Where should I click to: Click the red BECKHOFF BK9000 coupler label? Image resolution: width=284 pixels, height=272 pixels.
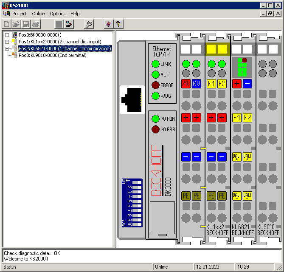156,170
